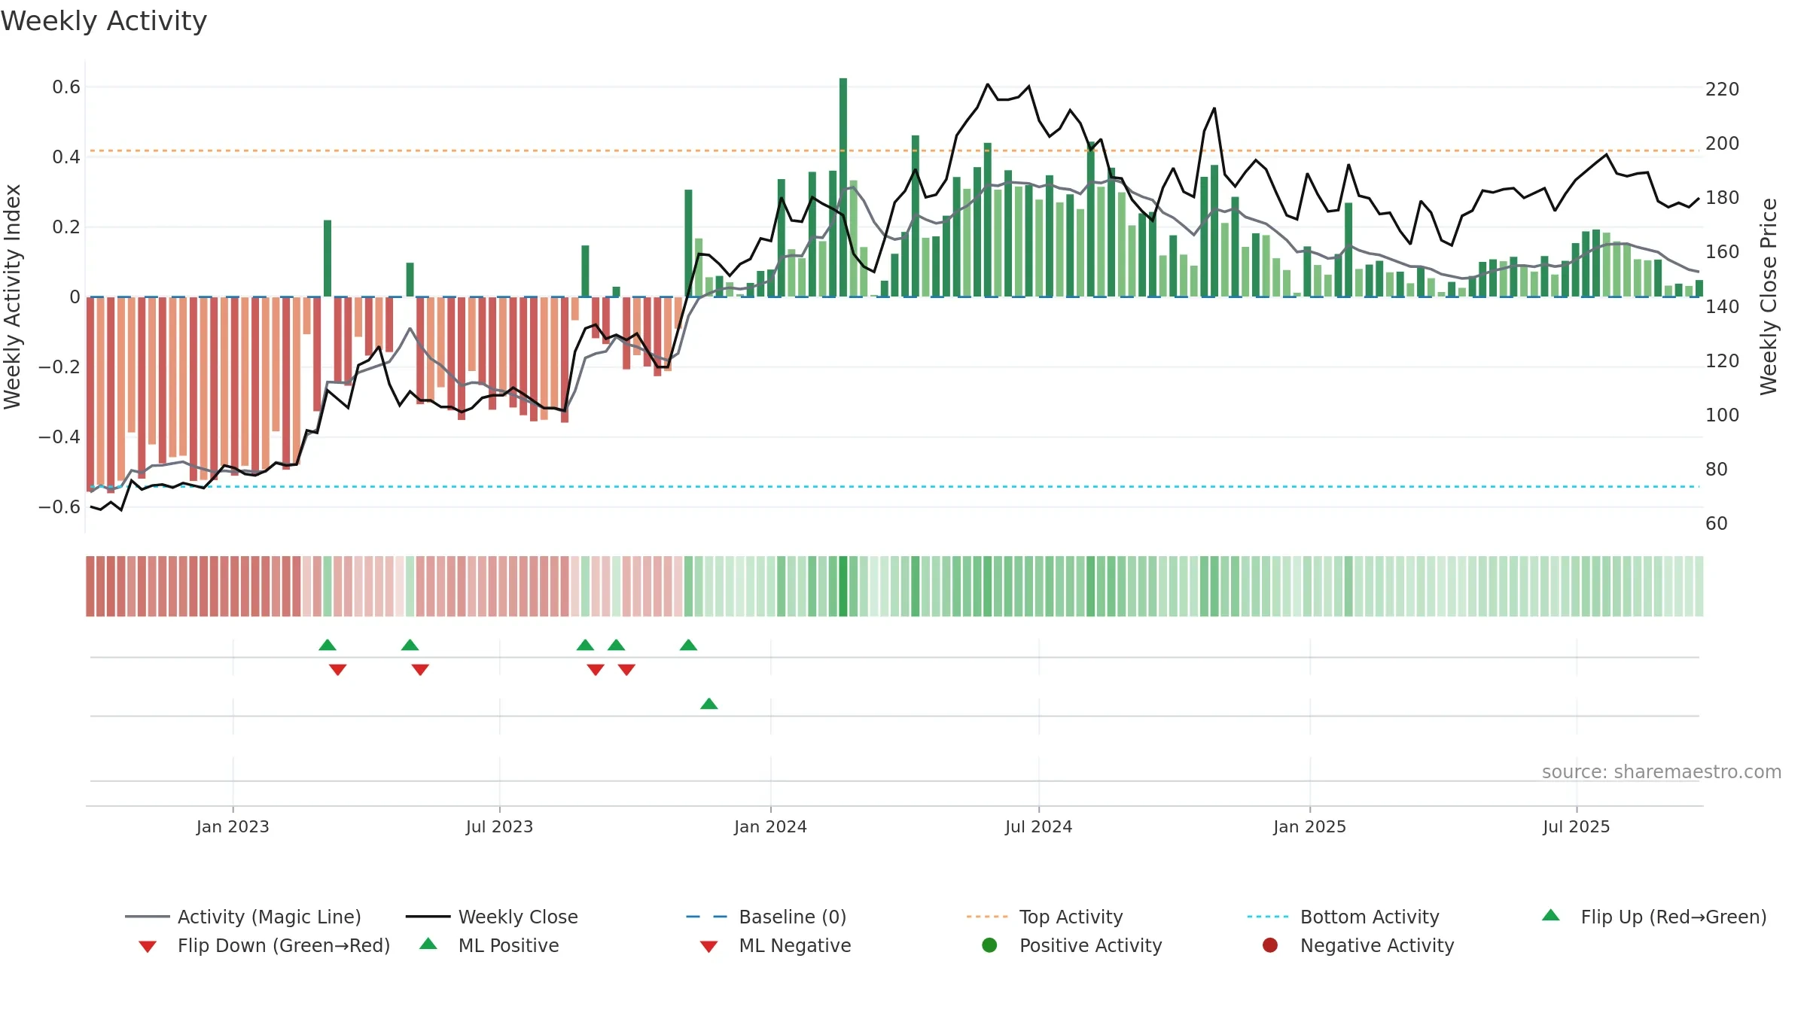Image resolution: width=1807 pixels, height=1016 pixels.
Task: Click the Positive Activity legend label
Action: point(1091,945)
